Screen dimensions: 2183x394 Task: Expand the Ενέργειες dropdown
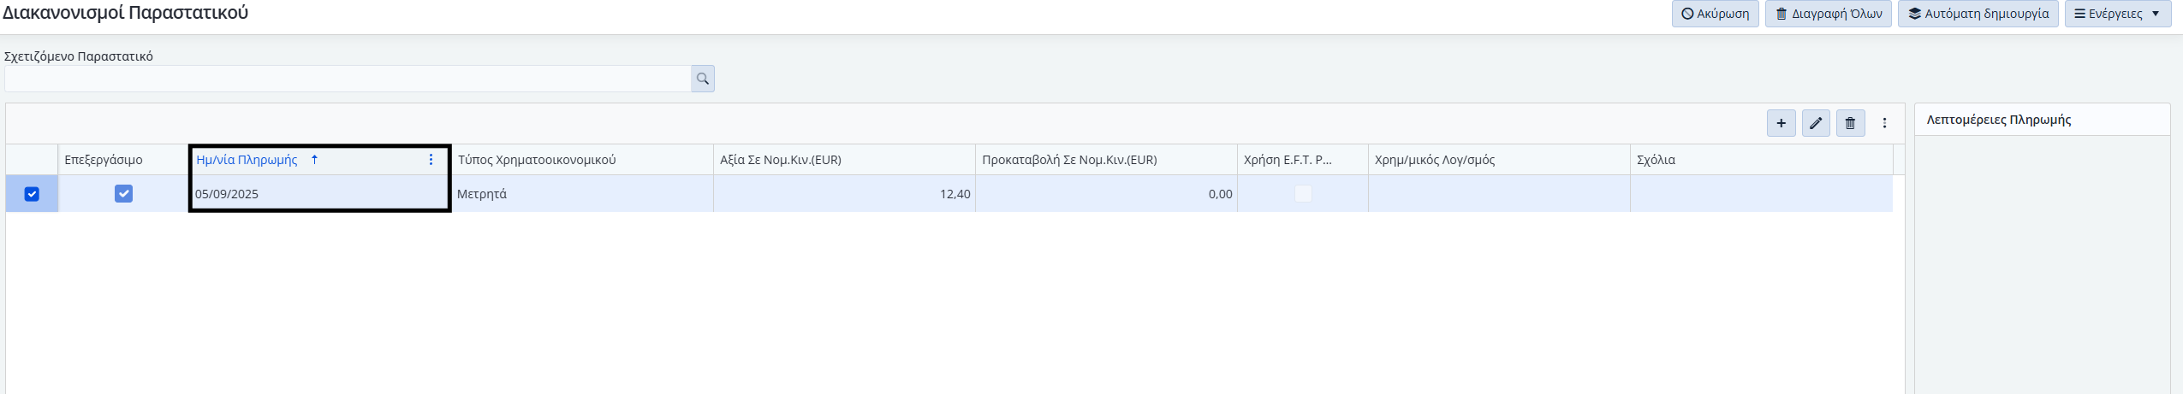[2117, 14]
